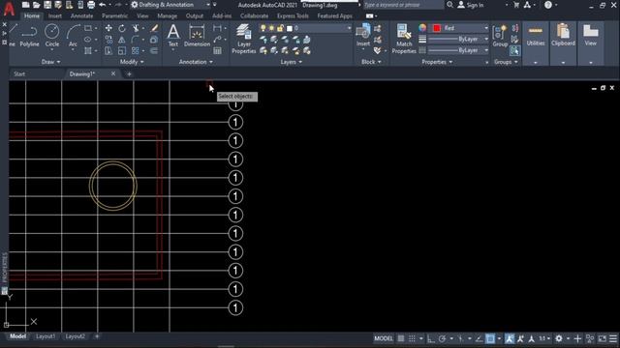Select the Arc tool
Viewport: 620px width, 348px height.
(x=73, y=36)
